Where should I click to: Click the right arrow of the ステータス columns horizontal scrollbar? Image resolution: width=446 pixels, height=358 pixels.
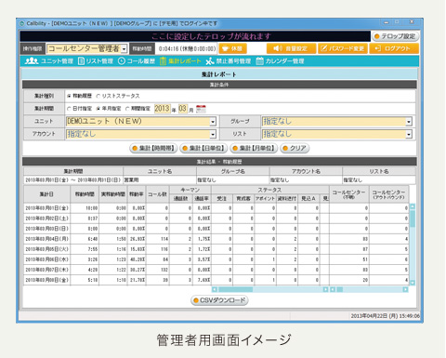[x=325, y=289]
